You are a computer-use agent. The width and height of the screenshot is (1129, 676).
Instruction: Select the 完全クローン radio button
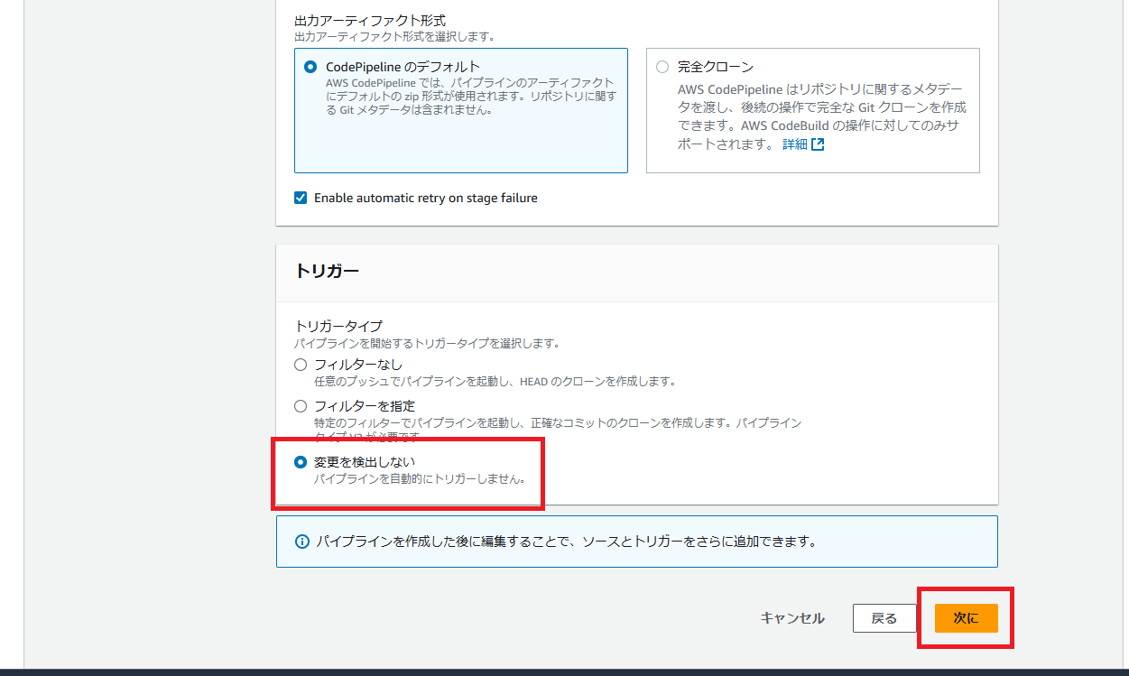[x=662, y=66]
